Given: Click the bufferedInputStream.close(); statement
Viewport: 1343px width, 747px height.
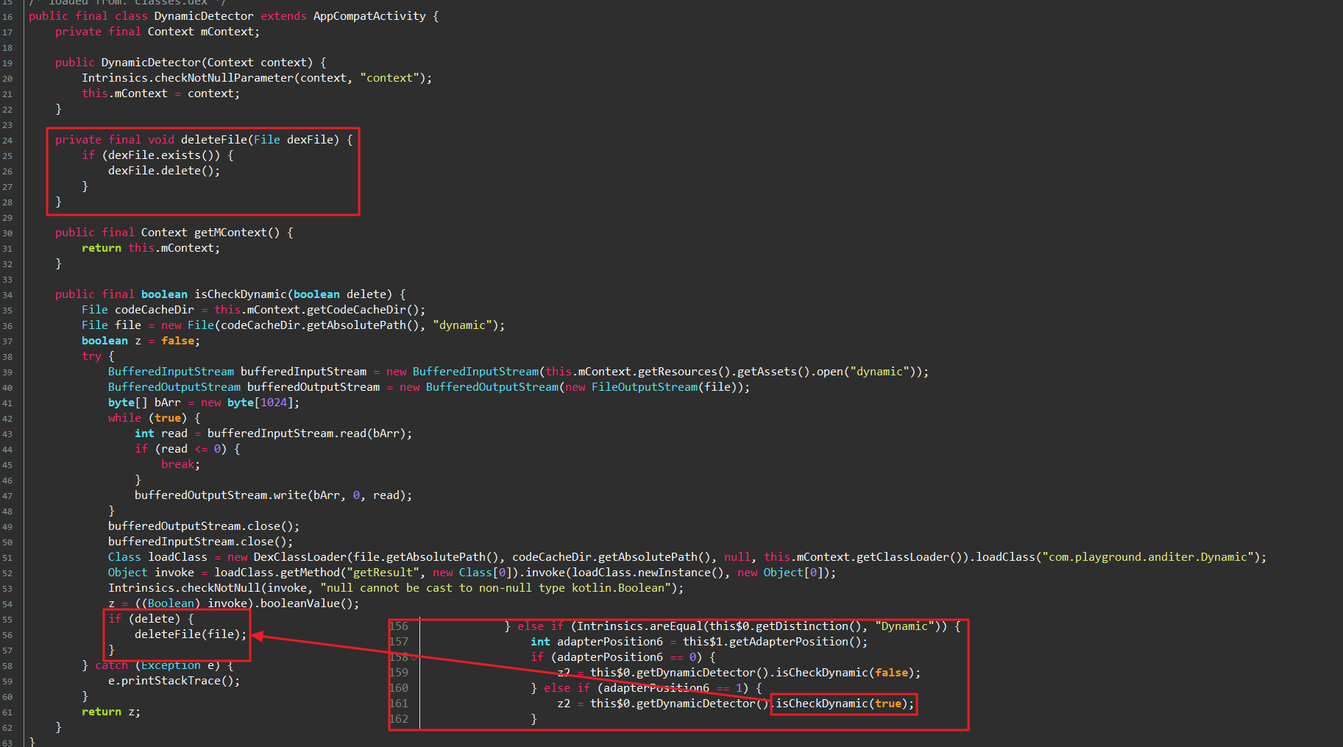Looking at the screenshot, I should pyautogui.click(x=201, y=542).
